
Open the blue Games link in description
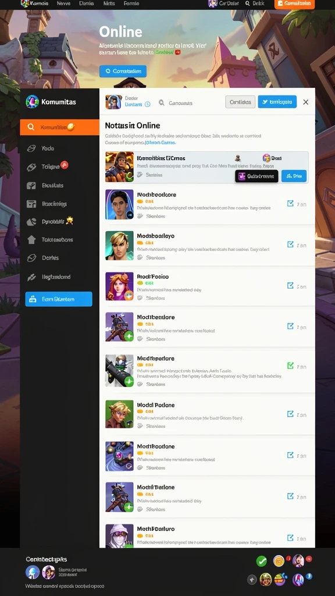(x=160, y=143)
